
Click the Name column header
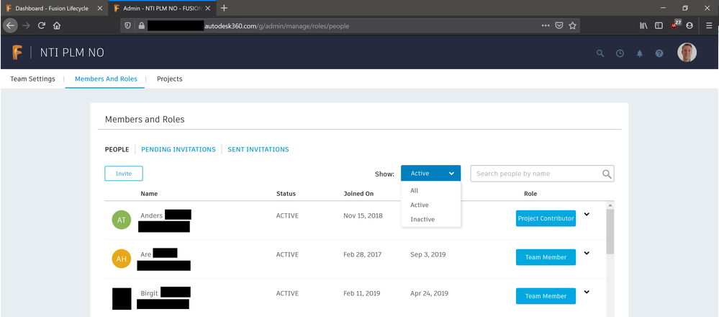pyautogui.click(x=149, y=194)
